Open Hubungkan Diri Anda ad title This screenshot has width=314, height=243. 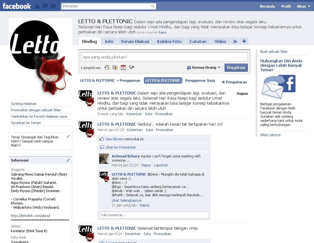point(281,65)
